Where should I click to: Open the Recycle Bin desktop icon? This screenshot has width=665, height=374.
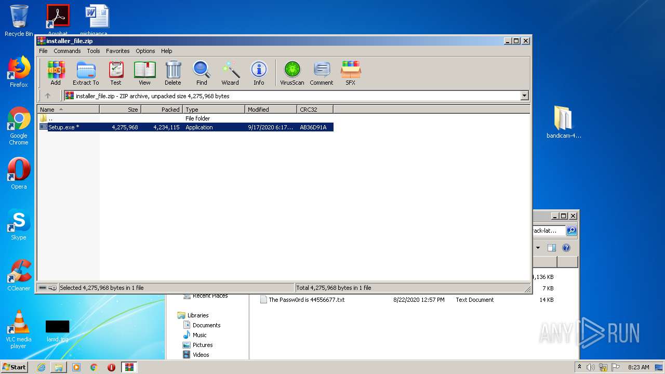[x=19, y=21]
